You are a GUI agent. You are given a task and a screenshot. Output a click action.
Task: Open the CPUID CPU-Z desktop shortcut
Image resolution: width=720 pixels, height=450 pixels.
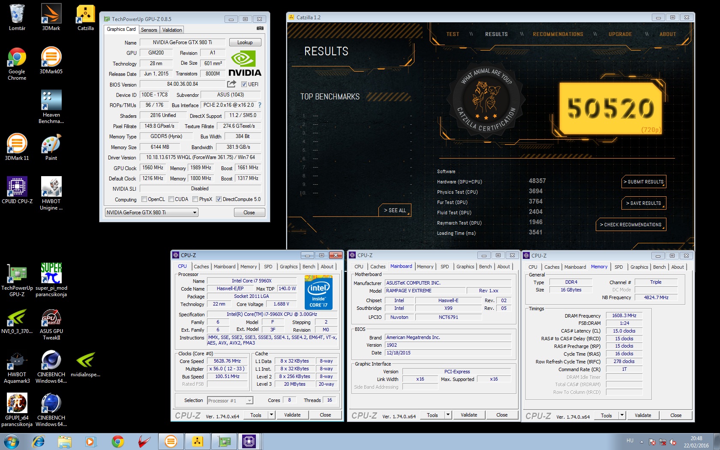(17, 190)
